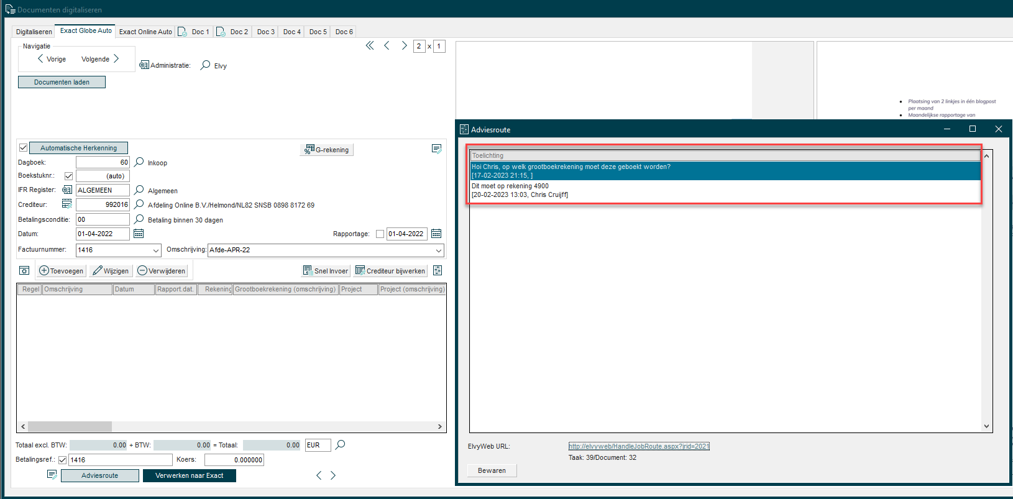Enable the Rapportage checkbox
This screenshot has width=1013, height=499.
tap(380, 234)
